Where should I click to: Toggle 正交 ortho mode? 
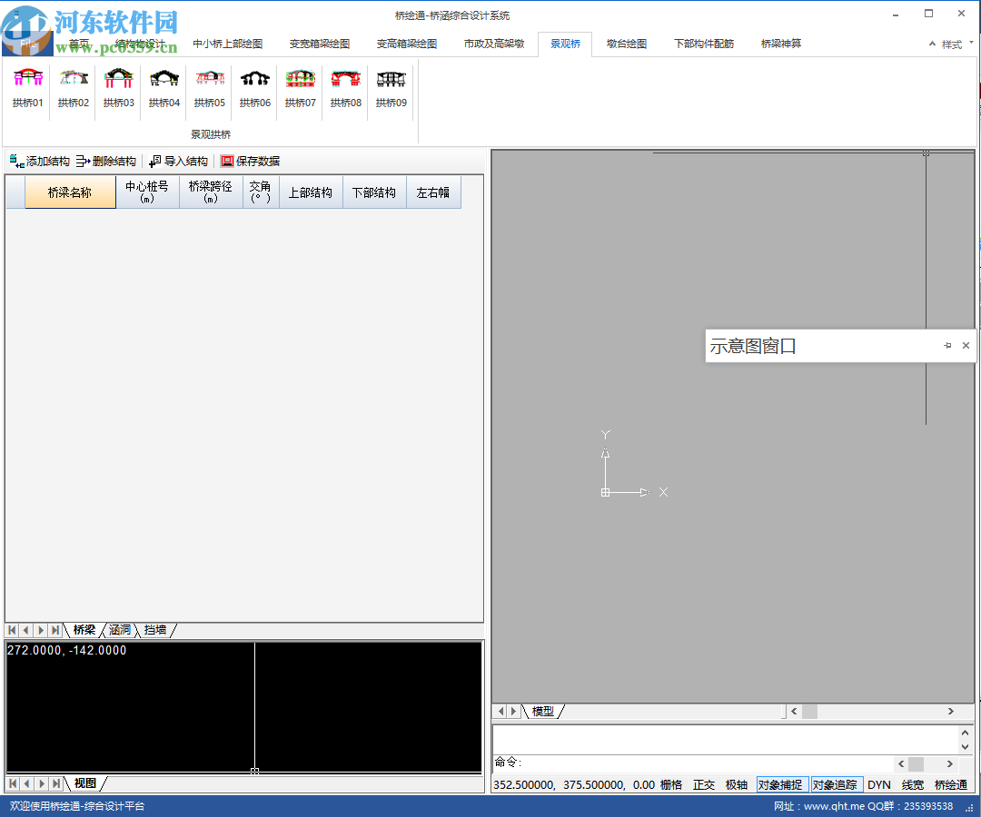(704, 785)
